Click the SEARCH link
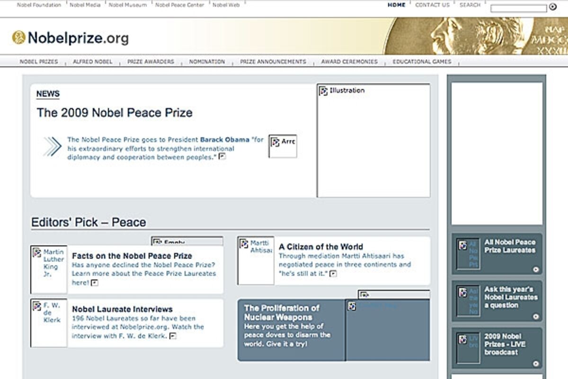 [470, 5]
